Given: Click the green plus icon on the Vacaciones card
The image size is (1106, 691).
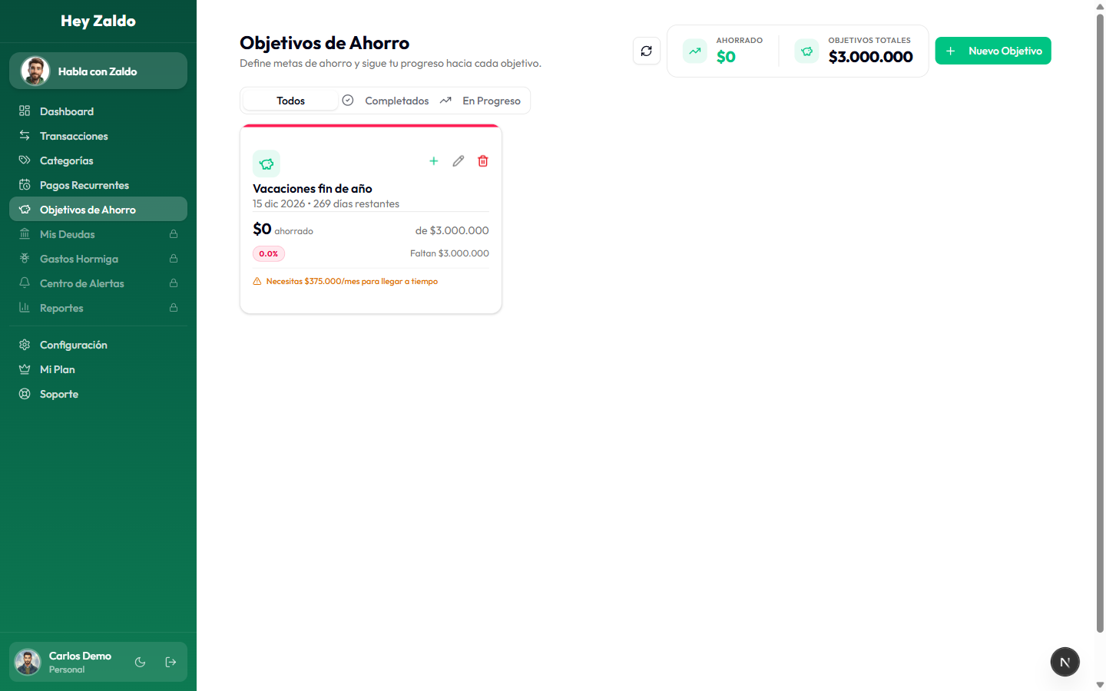Looking at the screenshot, I should coord(434,160).
